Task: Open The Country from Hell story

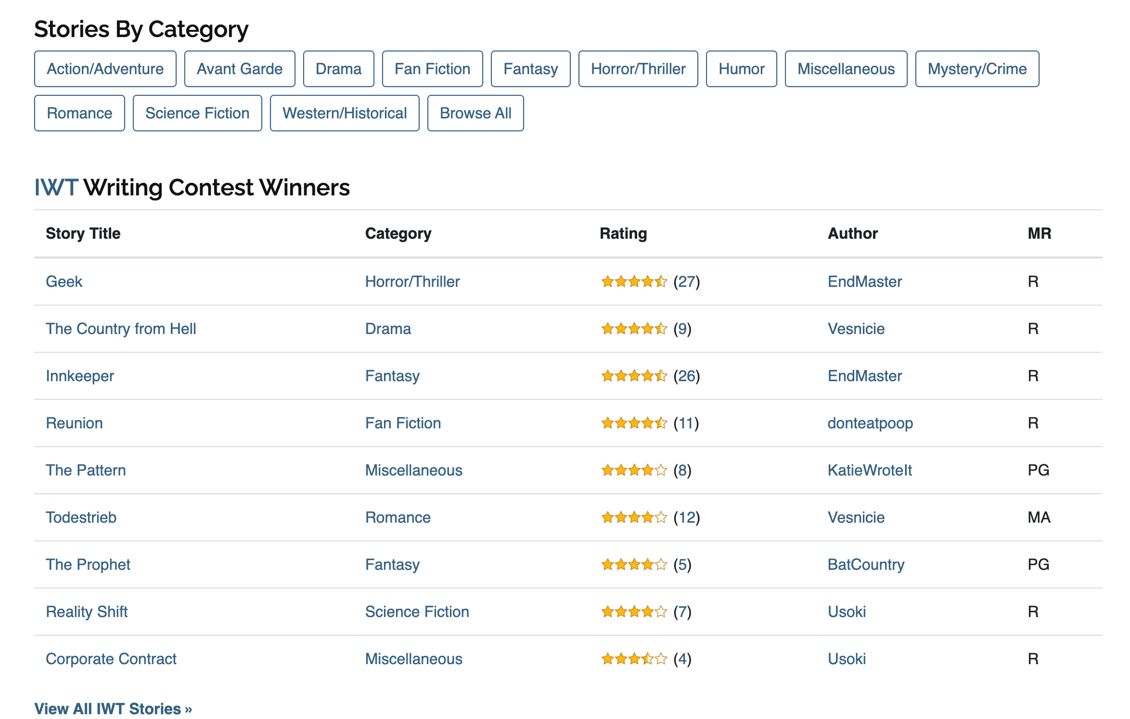Action: click(121, 329)
